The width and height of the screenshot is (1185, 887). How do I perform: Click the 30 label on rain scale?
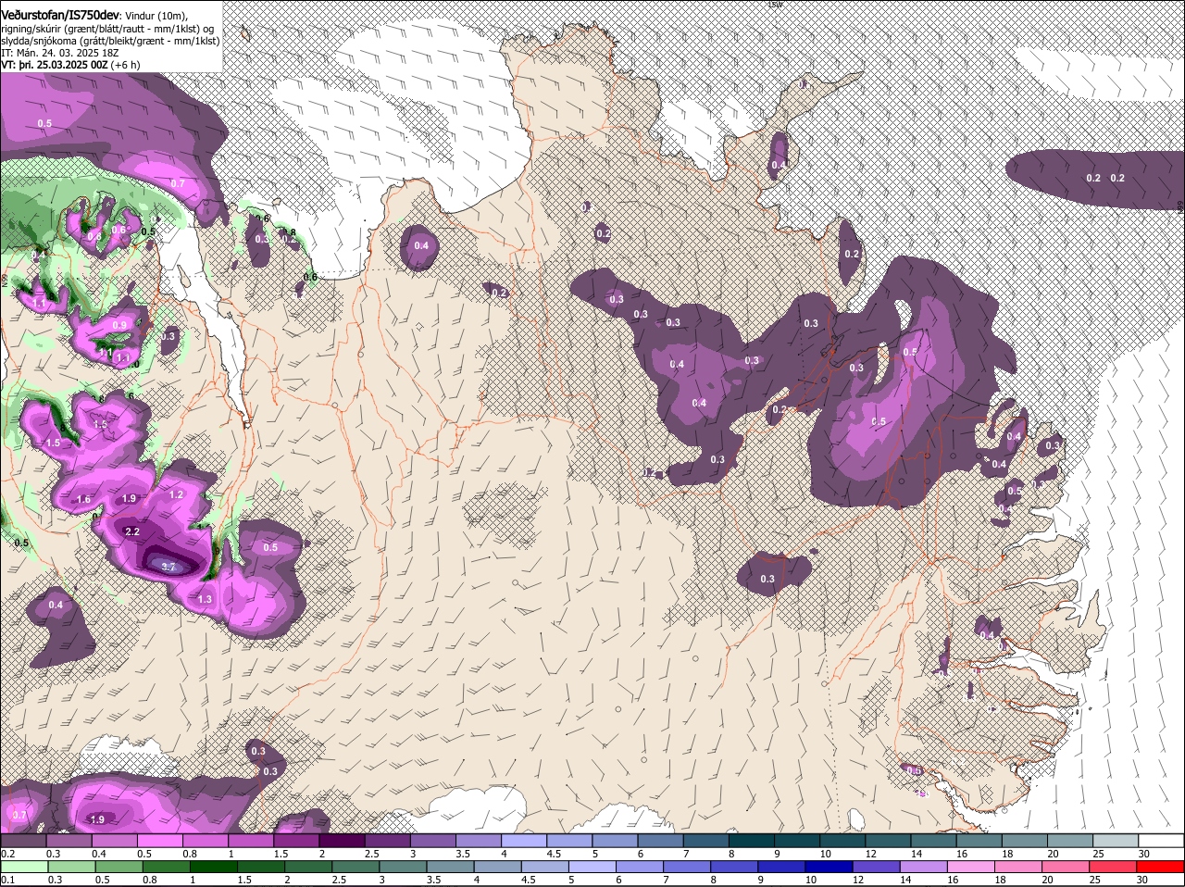point(1143,880)
